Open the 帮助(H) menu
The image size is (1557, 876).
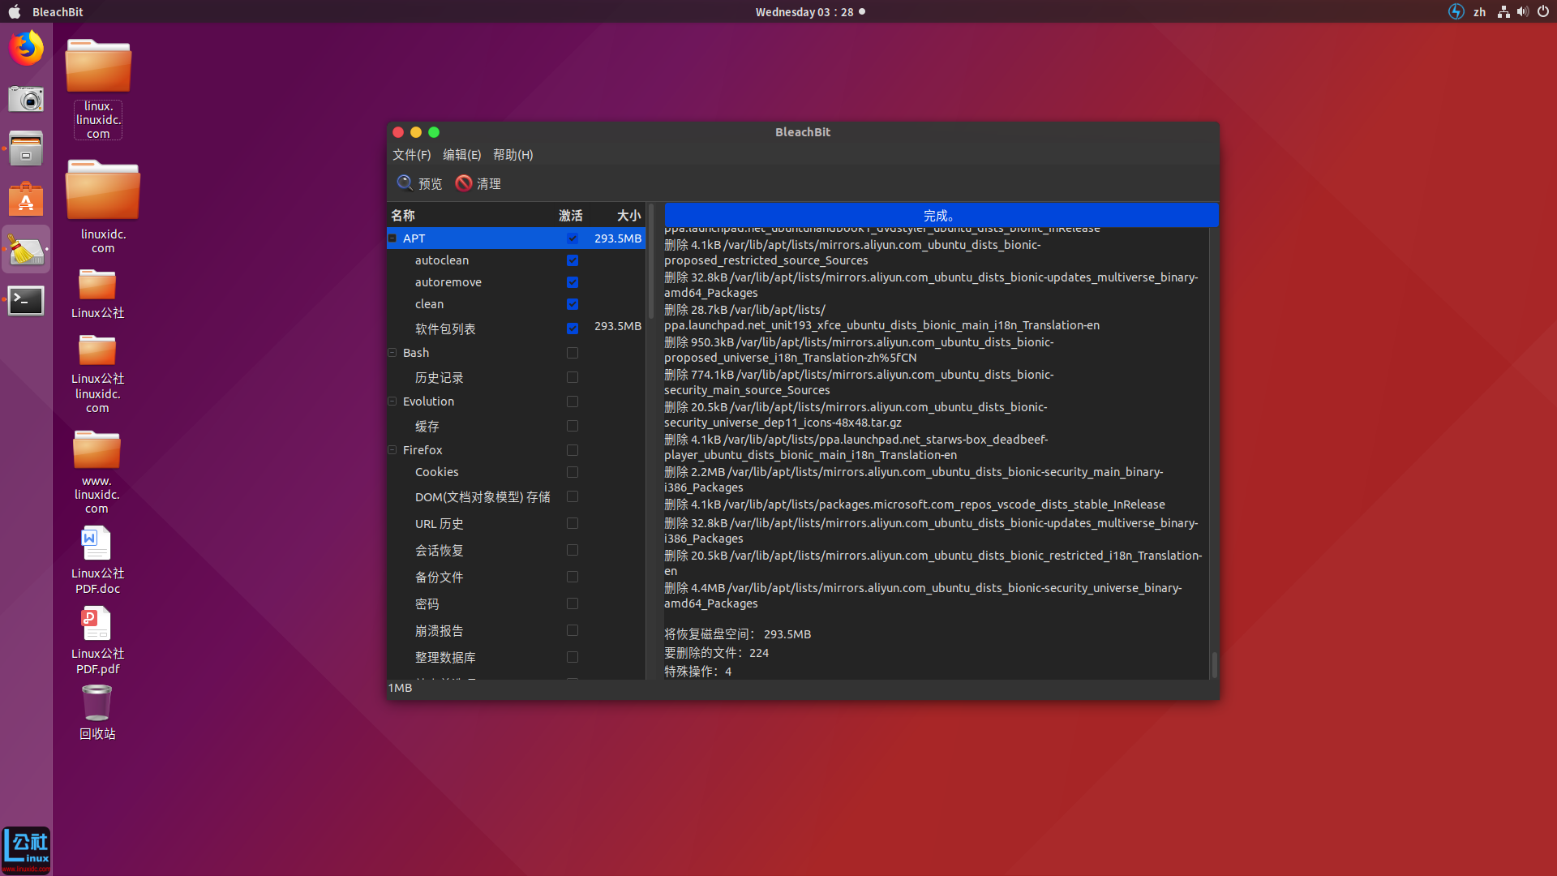click(x=513, y=155)
